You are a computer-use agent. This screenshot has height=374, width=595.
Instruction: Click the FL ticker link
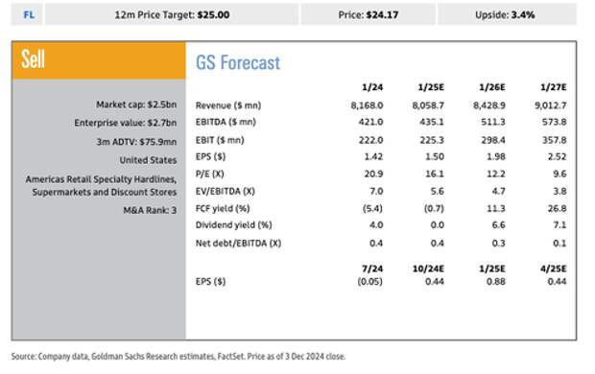(29, 14)
